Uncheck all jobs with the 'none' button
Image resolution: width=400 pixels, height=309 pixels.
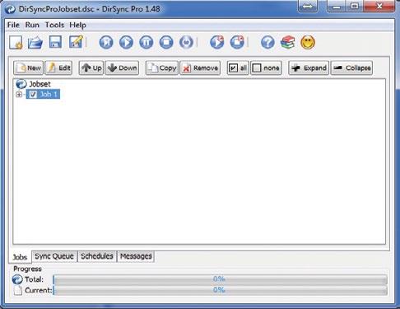tap(266, 68)
